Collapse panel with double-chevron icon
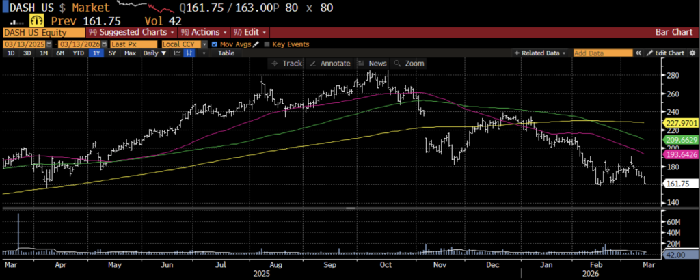Viewport: 700px width, 280px height. [639, 53]
